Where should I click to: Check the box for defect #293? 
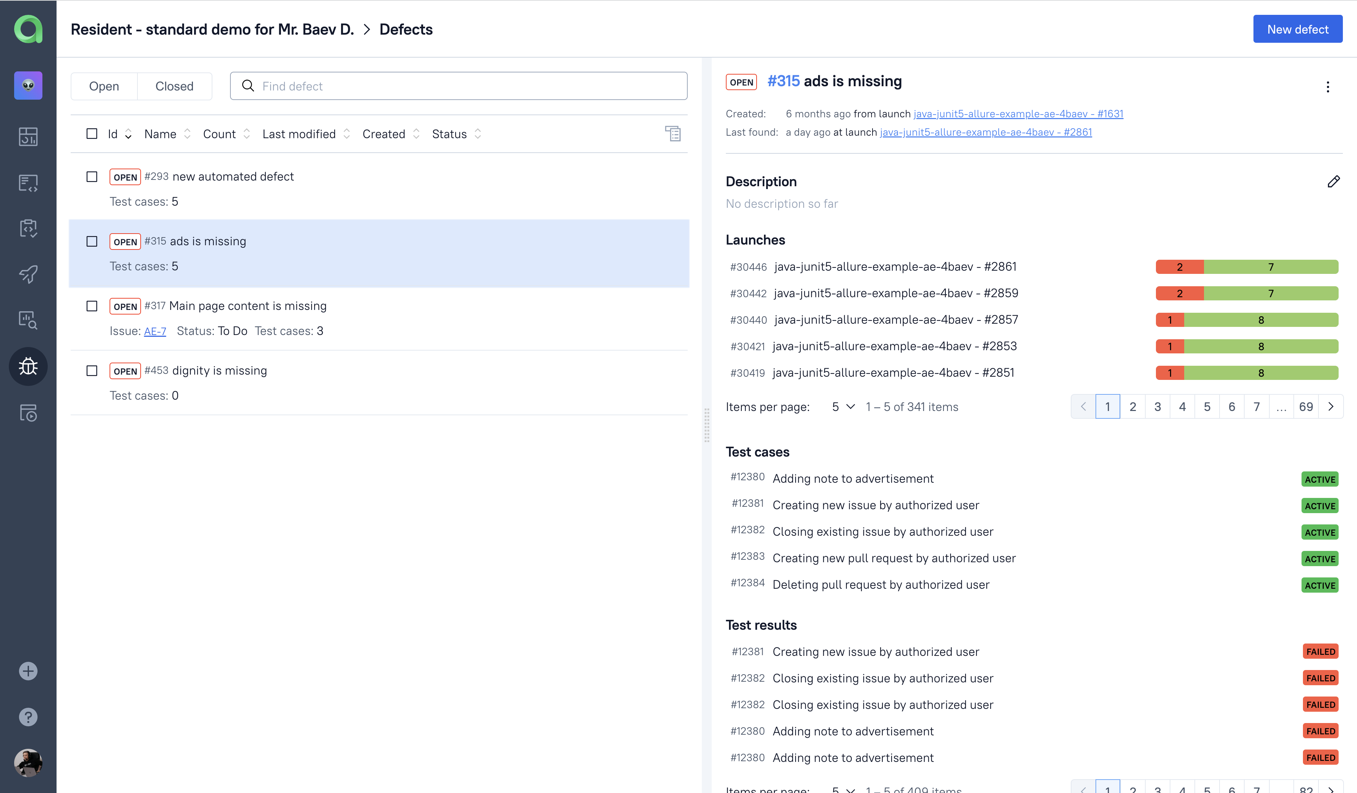[x=92, y=177]
